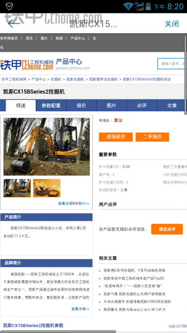Tap the 关闭 close link
The image size is (187, 333).
172,24
